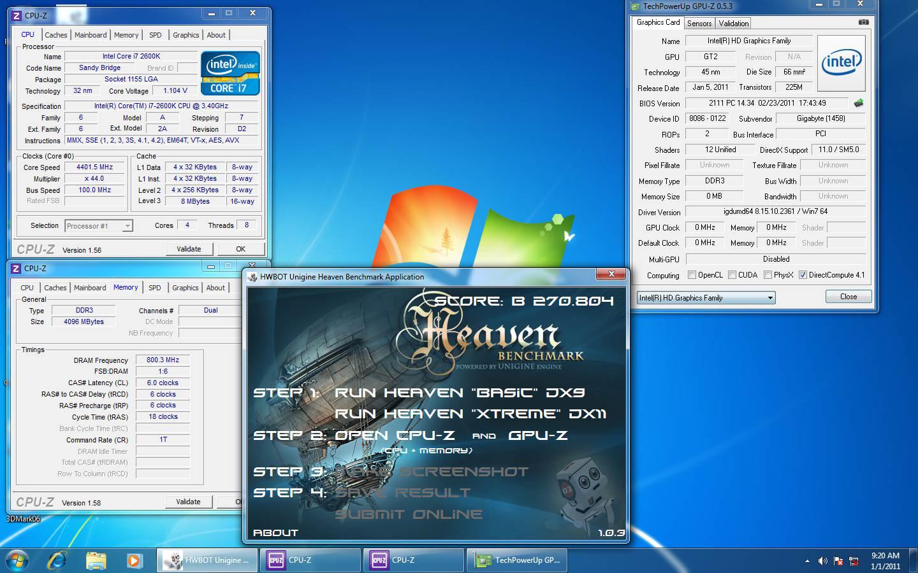Click the GPU-Z BIOS Version field
Viewport: 918px width, 573px height.
click(x=767, y=103)
